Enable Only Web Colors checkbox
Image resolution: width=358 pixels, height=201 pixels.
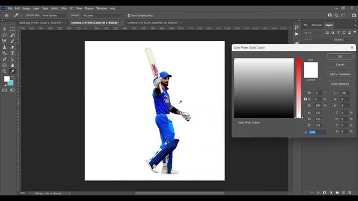click(235, 123)
